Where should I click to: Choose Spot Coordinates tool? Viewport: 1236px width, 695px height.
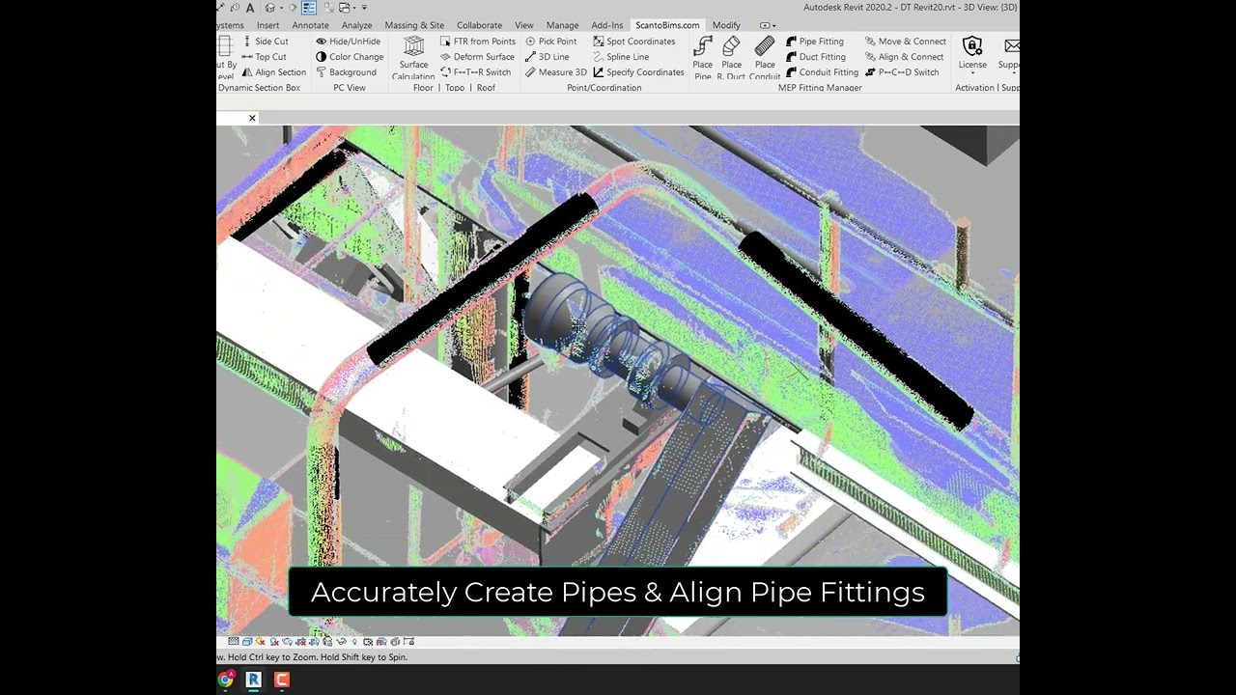pos(633,42)
